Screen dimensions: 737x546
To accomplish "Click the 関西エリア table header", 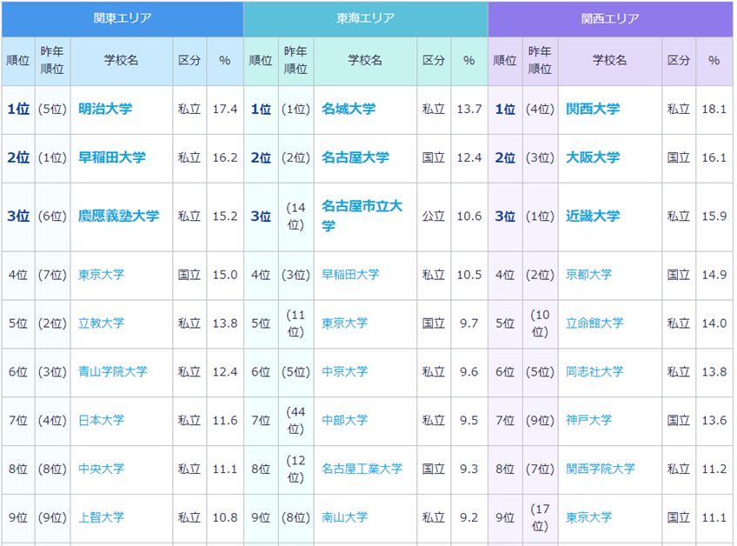I will [x=610, y=19].
